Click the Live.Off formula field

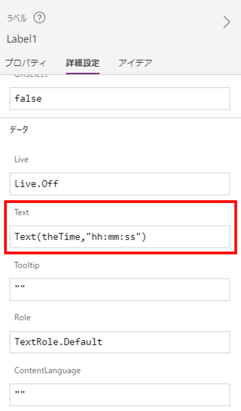click(119, 184)
